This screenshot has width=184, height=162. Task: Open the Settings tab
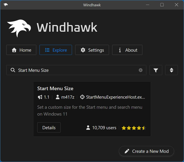pyautogui.click(x=92, y=50)
